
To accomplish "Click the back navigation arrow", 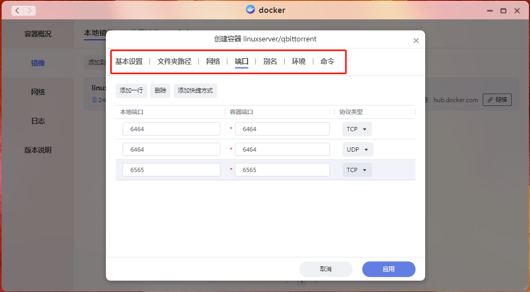I will tap(17, 10).
